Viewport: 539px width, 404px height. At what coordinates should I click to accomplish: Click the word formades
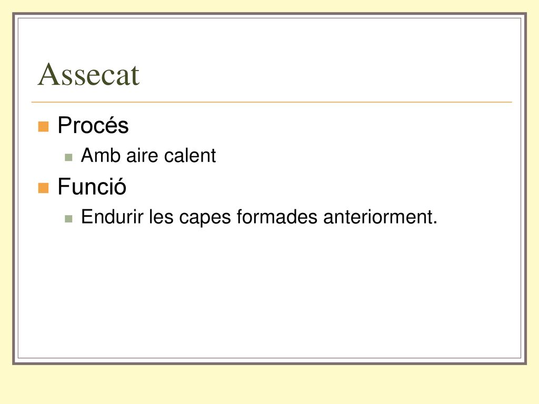[x=277, y=217]
